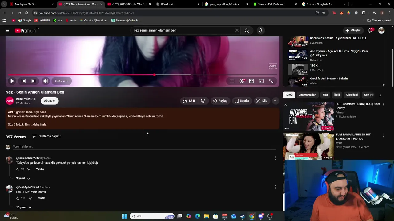Create a clip with Klip button
This screenshot has height=221, width=394.
pos(262,101)
